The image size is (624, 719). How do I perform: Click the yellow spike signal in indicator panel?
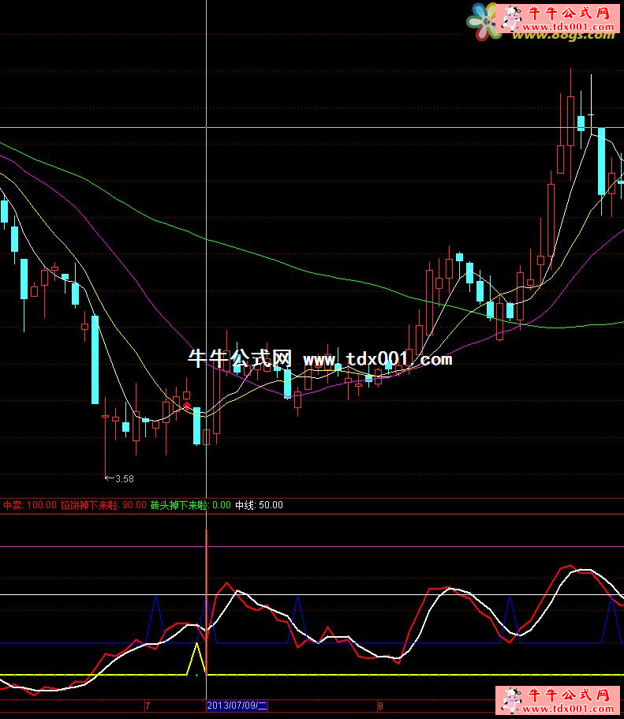coord(196,657)
